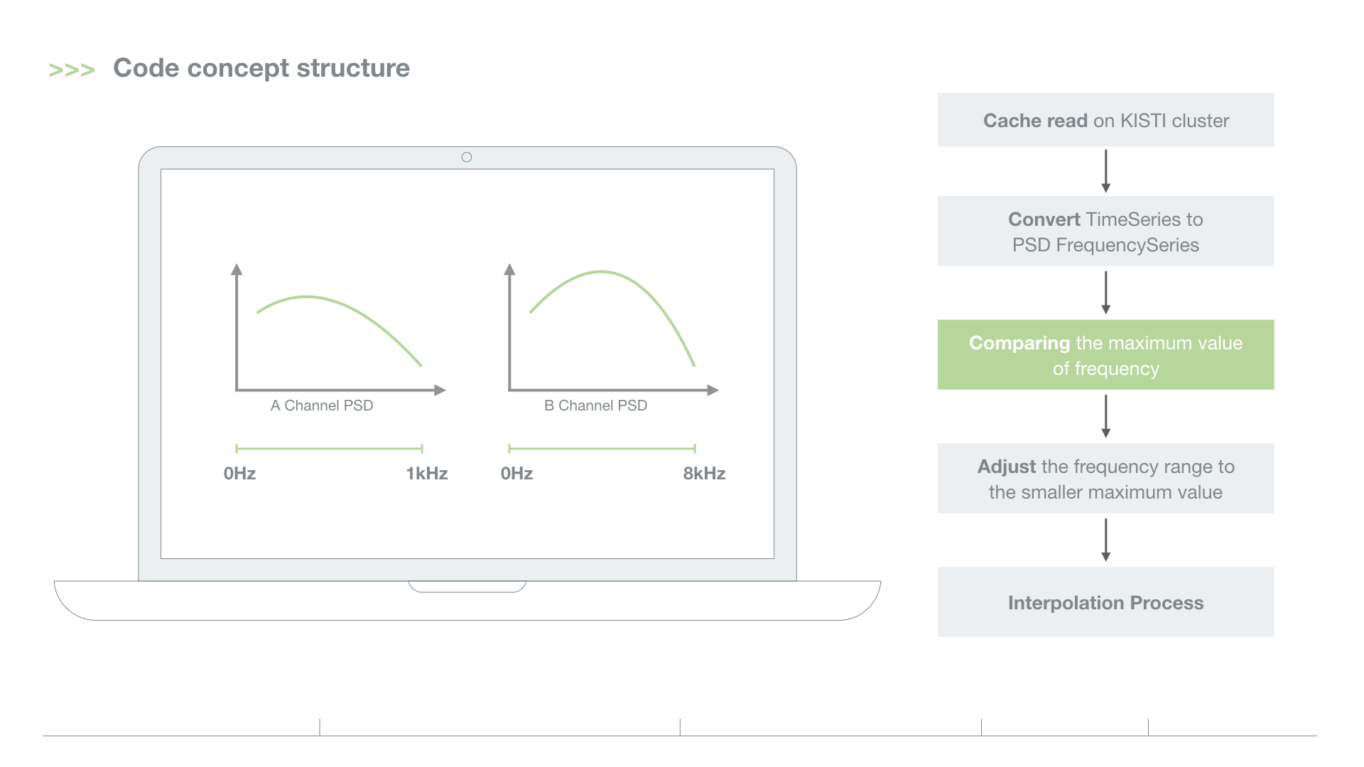
Task: Click the arrow above the Interpolation Process box
Action: click(1105, 540)
